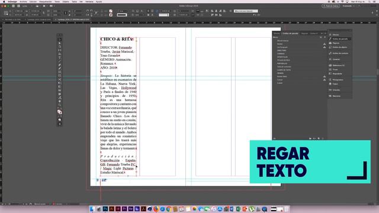Select the Eyedropper tool
Screen dimensions: 379x213
60,98
